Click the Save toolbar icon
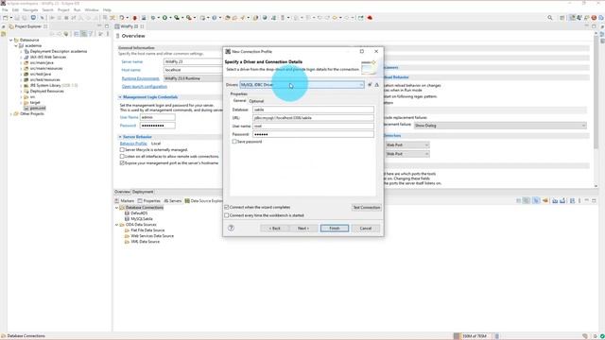605x340 pixels. click(x=17, y=18)
